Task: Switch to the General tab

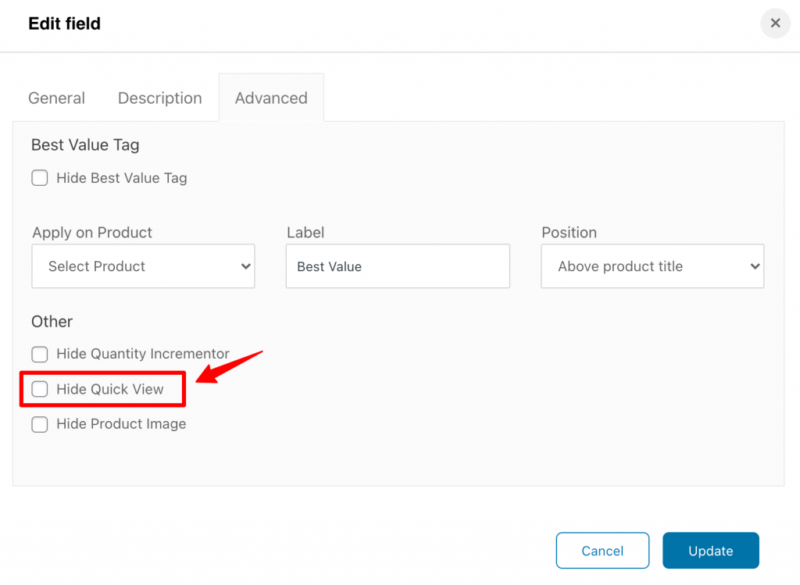Action: (56, 98)
